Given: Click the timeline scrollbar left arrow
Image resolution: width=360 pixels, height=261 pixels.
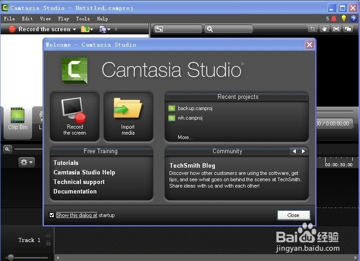Looking at the screenshot, I should [x=57, y=258].
